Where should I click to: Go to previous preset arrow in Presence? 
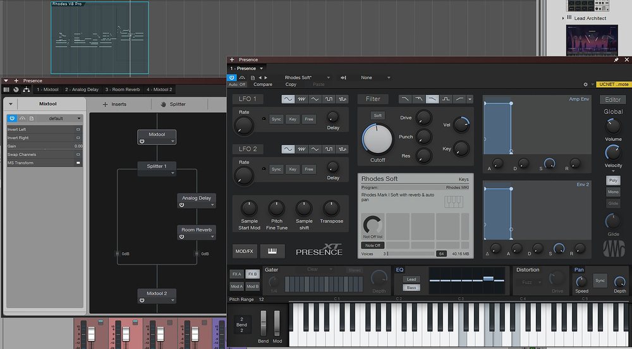point(260,78)
